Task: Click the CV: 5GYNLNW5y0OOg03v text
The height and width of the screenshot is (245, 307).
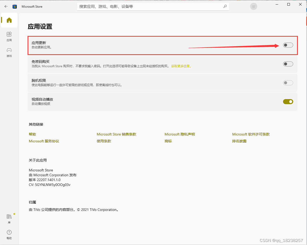Action: [50, 185]
